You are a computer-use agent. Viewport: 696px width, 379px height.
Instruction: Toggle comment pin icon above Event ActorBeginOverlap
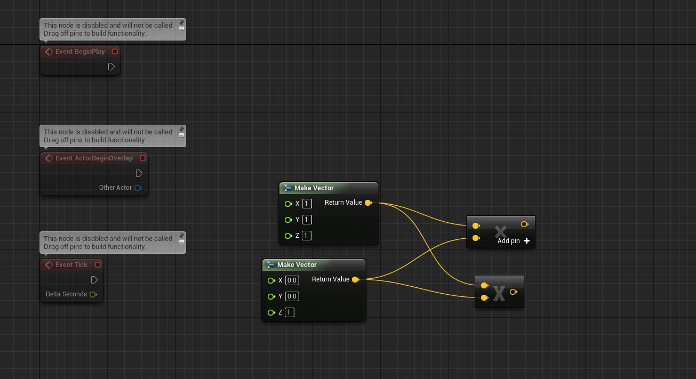(182, 129)
